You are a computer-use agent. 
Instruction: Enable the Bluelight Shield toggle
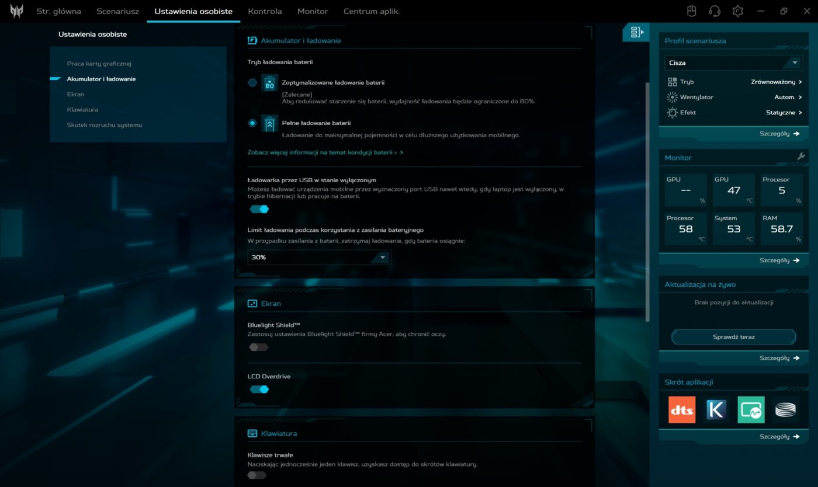click(x=258, y=347)
